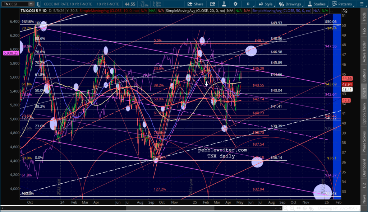Screen dimensions: 368x212
Task: Open the Studies menu
Action: tap(317, 4)
